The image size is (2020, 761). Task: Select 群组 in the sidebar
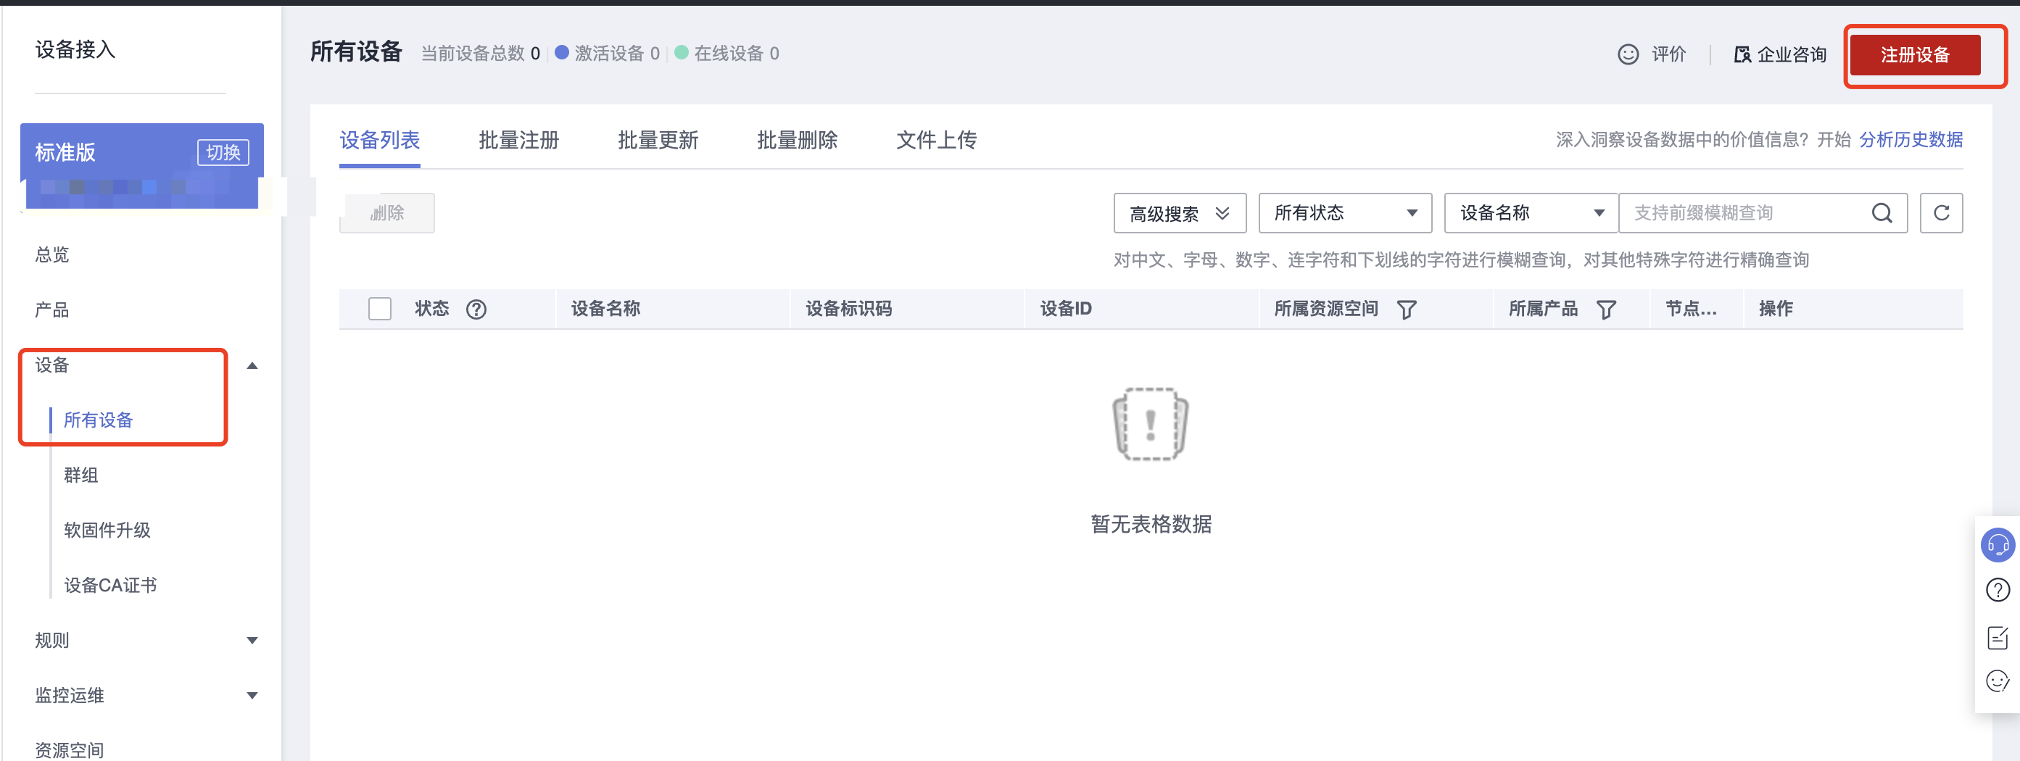(x=80, y=475)
